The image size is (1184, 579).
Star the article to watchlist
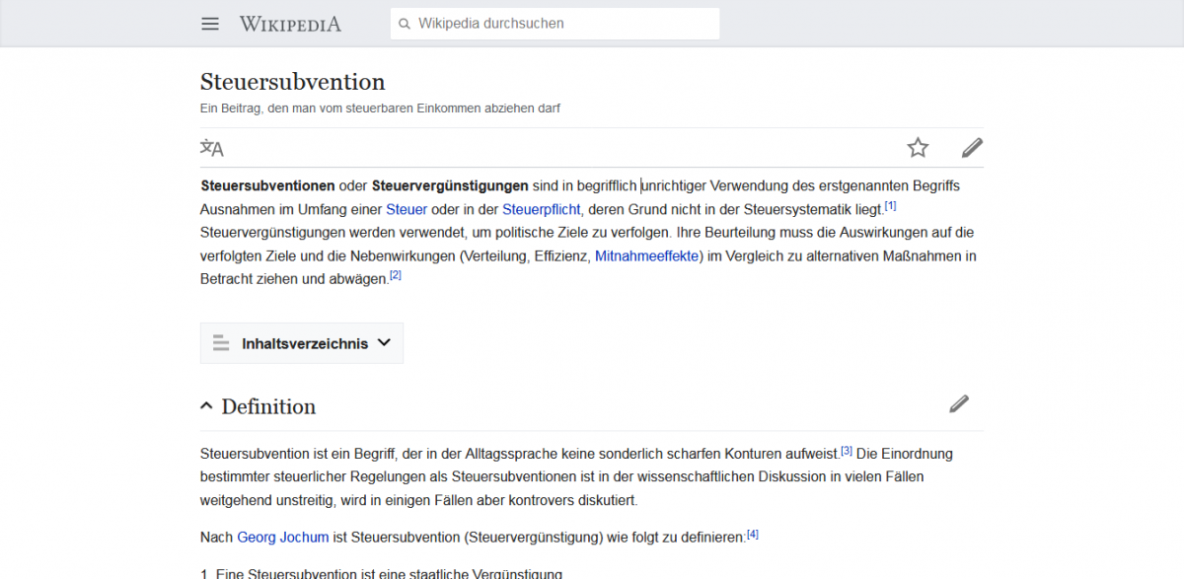click(x=918, y=148)
